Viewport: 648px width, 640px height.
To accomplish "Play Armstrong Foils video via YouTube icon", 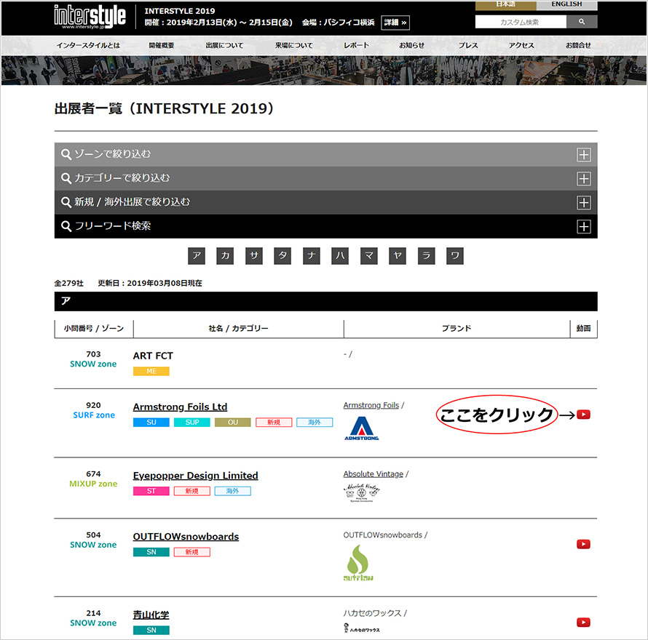I will 583,415.
